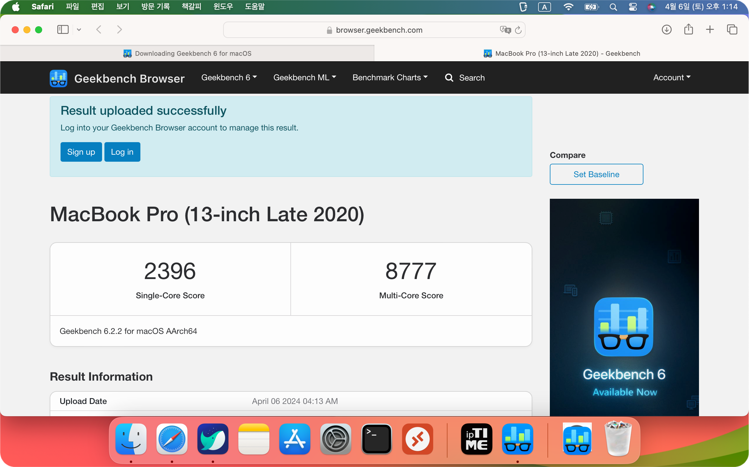Click the date and time in menu bar
This screenshot has width=749, height=467.
701,7
